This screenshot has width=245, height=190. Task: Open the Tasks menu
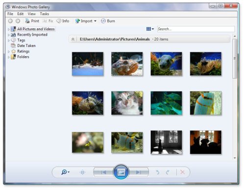tap(45, 14)
